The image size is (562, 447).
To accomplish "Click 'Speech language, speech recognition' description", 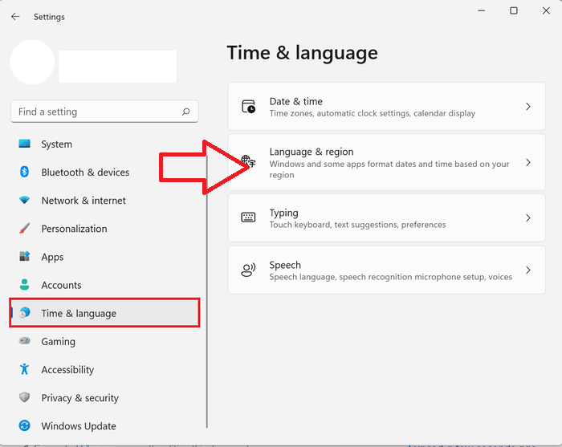I will (391, 277).
